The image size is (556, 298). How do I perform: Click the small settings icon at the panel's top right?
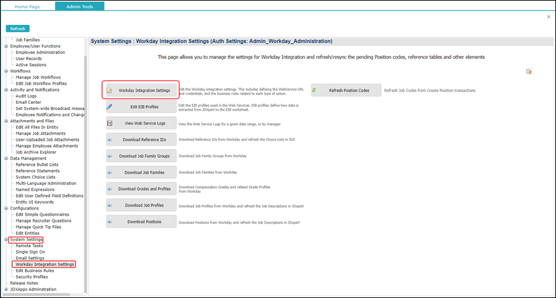point(529,72)
